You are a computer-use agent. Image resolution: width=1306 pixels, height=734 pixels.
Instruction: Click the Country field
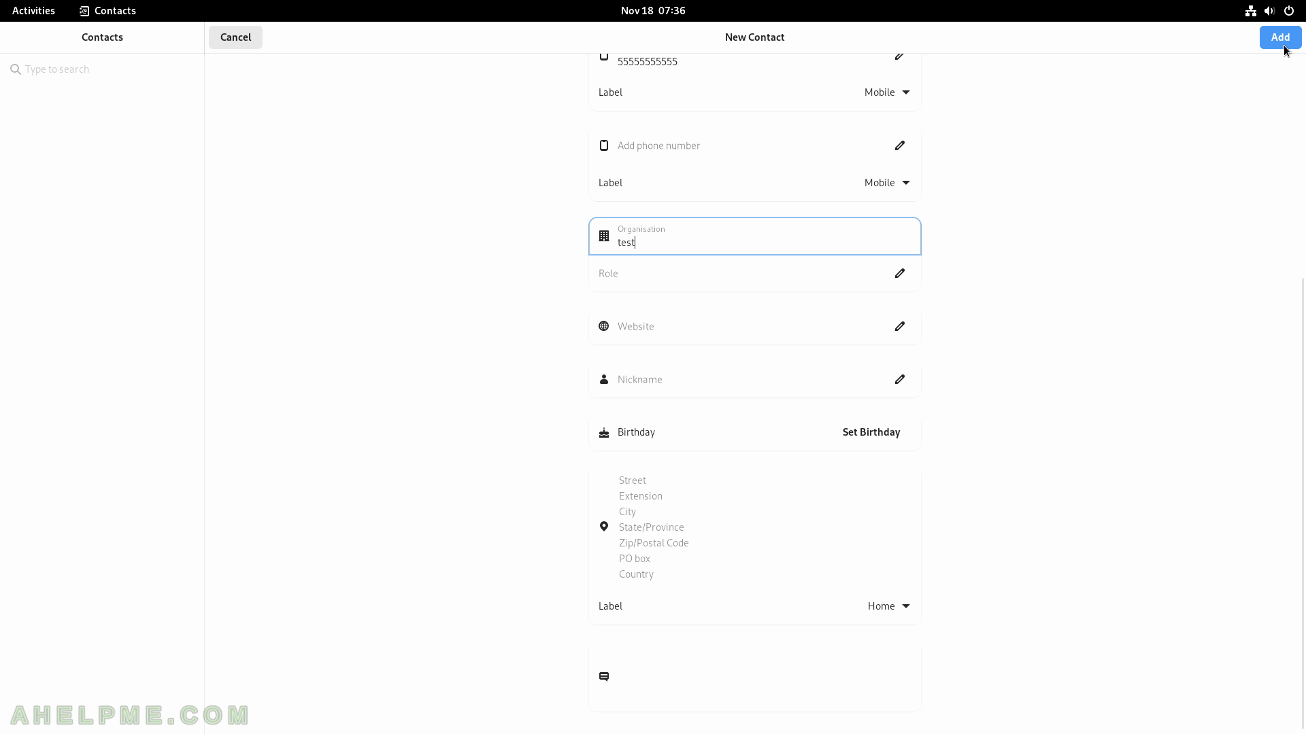(x=765, y=574)
